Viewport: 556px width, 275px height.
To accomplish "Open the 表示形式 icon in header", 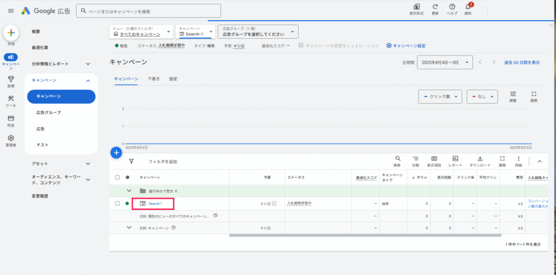I will click(x=416, y=7).
